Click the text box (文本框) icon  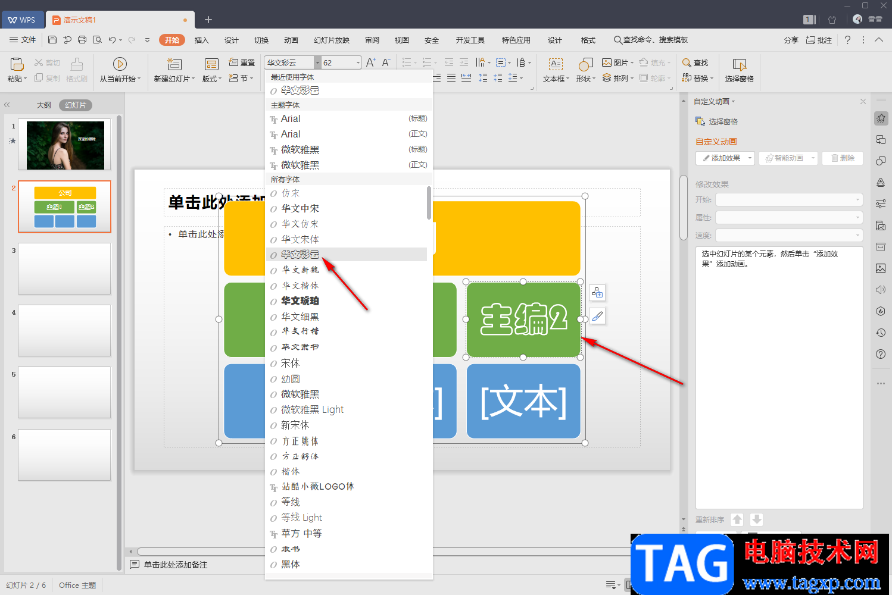click(556, 64)
